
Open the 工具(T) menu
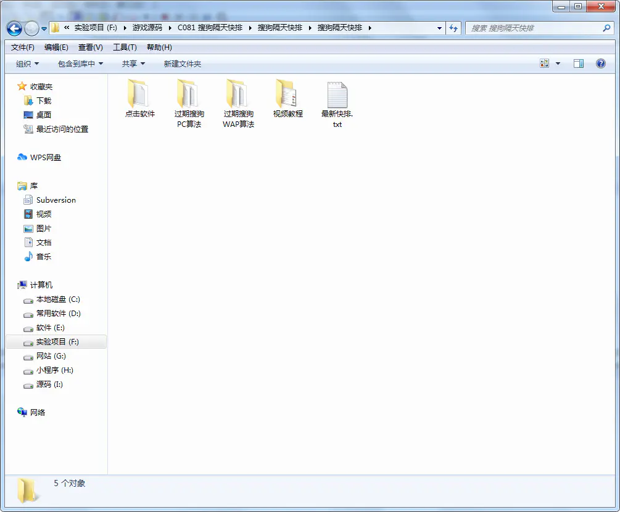(x=125, y=47)
